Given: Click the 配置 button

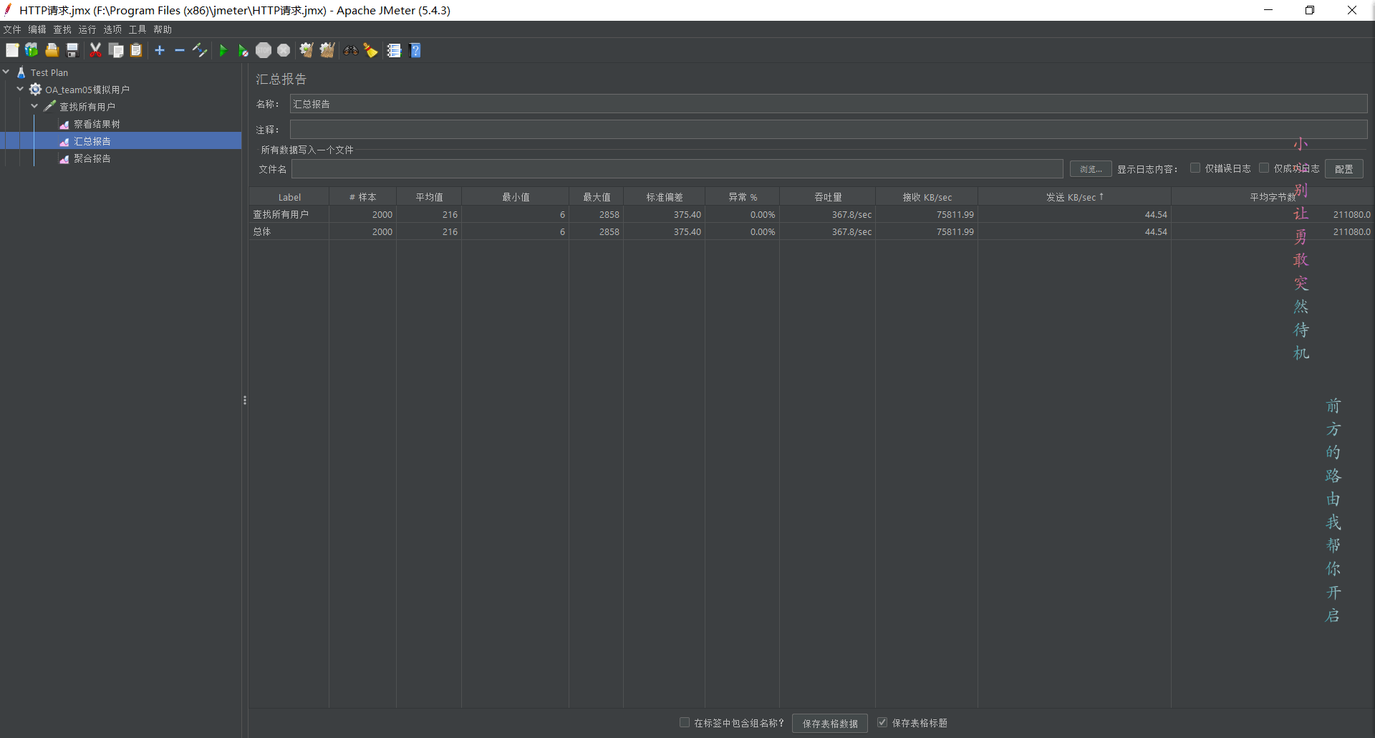Looking at the screenshot, I should [1344, 168].
